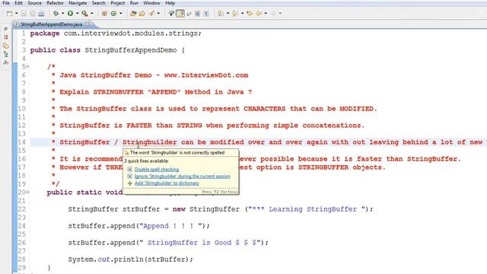Click the X icon beside Disable spell checking
Viewport: 487px width, 274px height.
point(130,169)
